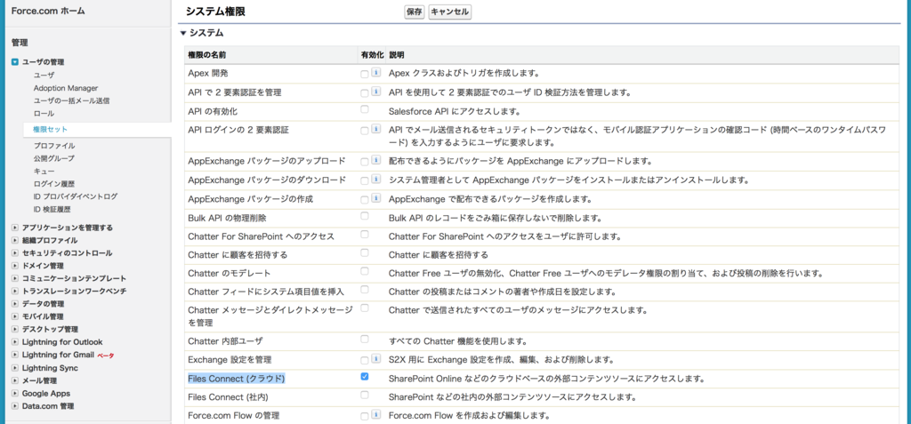Click info icon for Force.com Flow の管理
This screenshot has width=911, height=424.
click(x=375, y=415)
